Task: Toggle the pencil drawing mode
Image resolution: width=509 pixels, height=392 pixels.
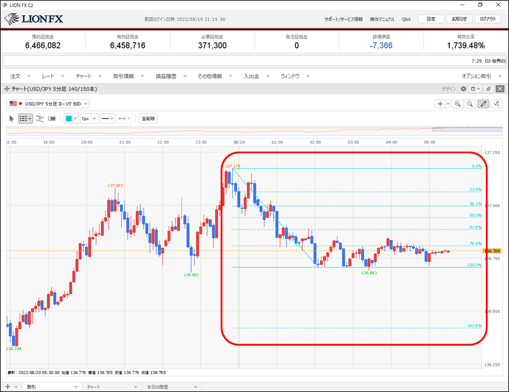Action: click(483, 104)
